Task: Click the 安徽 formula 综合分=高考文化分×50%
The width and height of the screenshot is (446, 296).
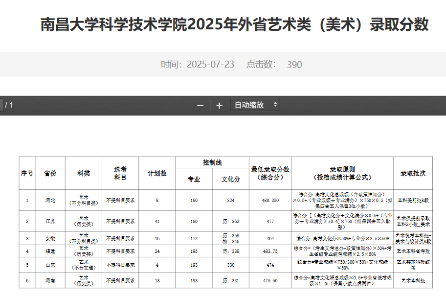Action: click(x=342, y=238)
